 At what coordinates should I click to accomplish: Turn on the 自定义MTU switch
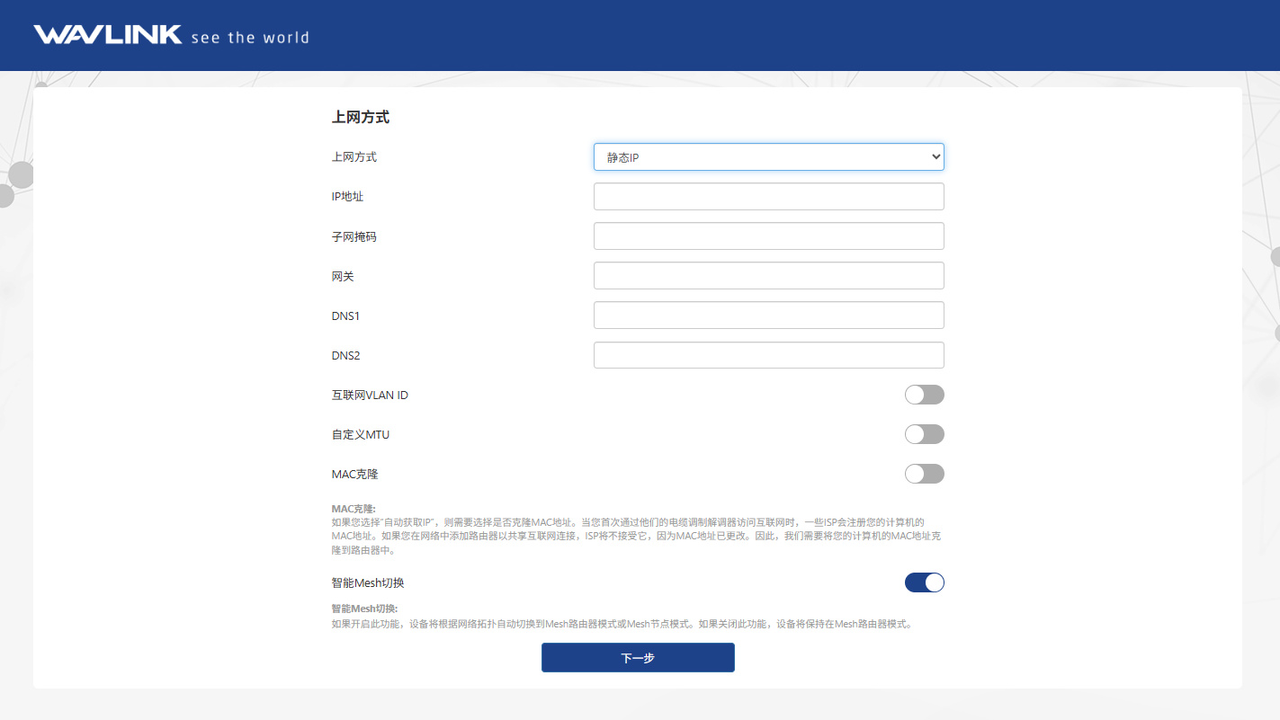pos(924,434)
